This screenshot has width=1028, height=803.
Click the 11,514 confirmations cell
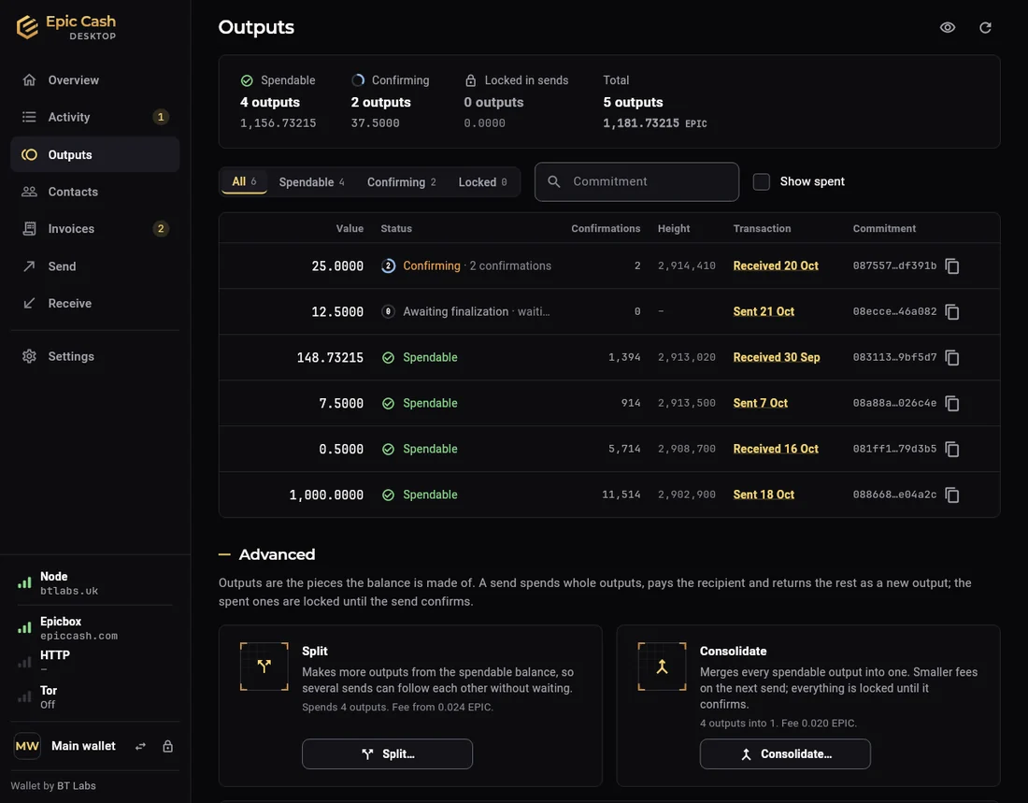coord(621,495)
